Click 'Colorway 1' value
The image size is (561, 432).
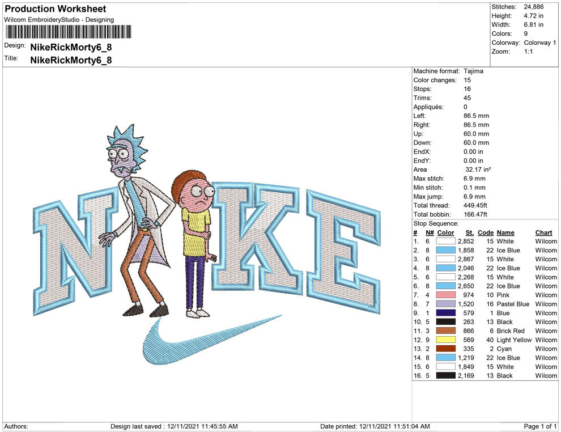(540, 43)
